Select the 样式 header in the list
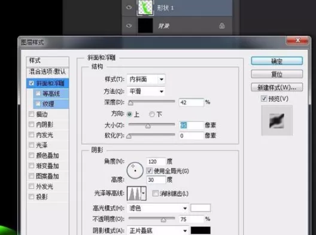This screenshot has width=316, height=235. [47, 60]
